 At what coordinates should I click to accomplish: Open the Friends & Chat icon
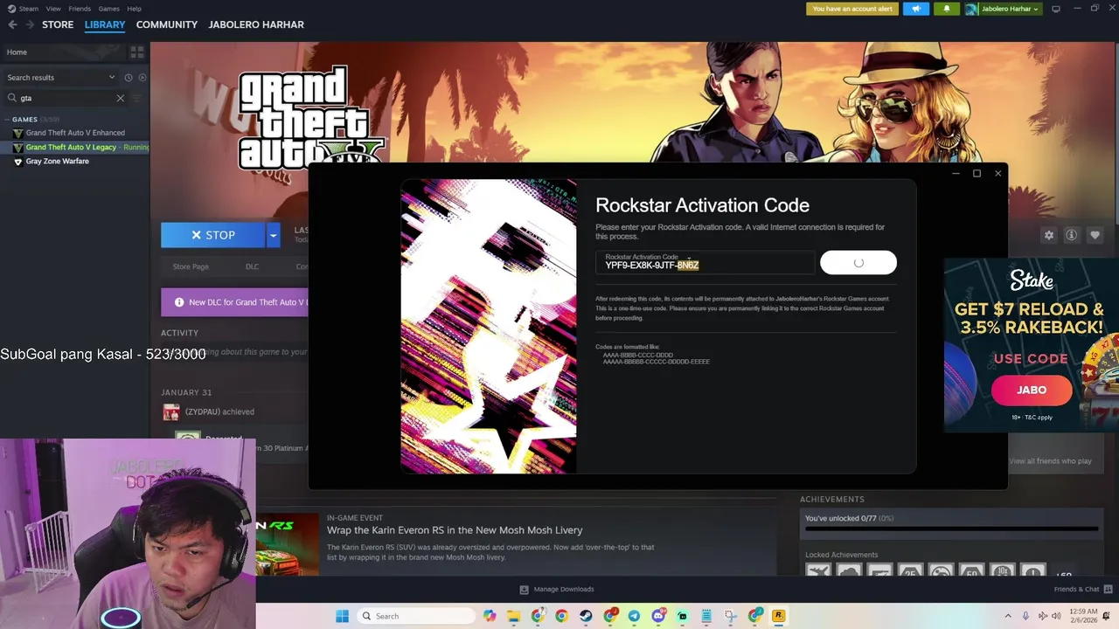click(x=1109, y=590)
